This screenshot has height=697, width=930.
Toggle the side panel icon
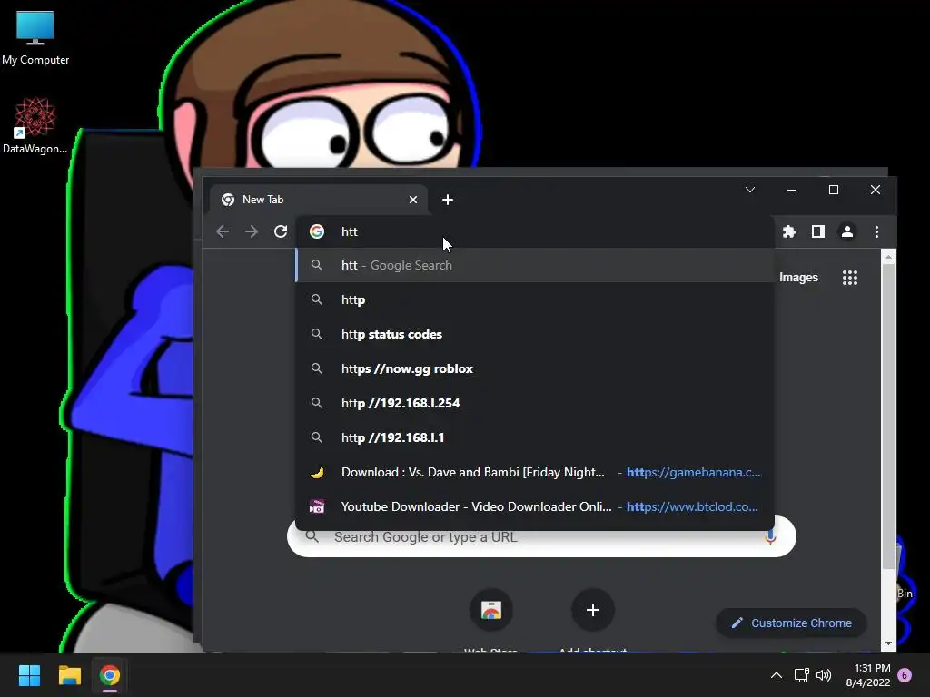(818, 231)
